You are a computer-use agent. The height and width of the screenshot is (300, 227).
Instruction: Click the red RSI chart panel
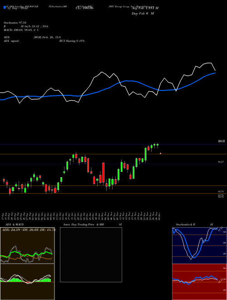click(199, 282)
